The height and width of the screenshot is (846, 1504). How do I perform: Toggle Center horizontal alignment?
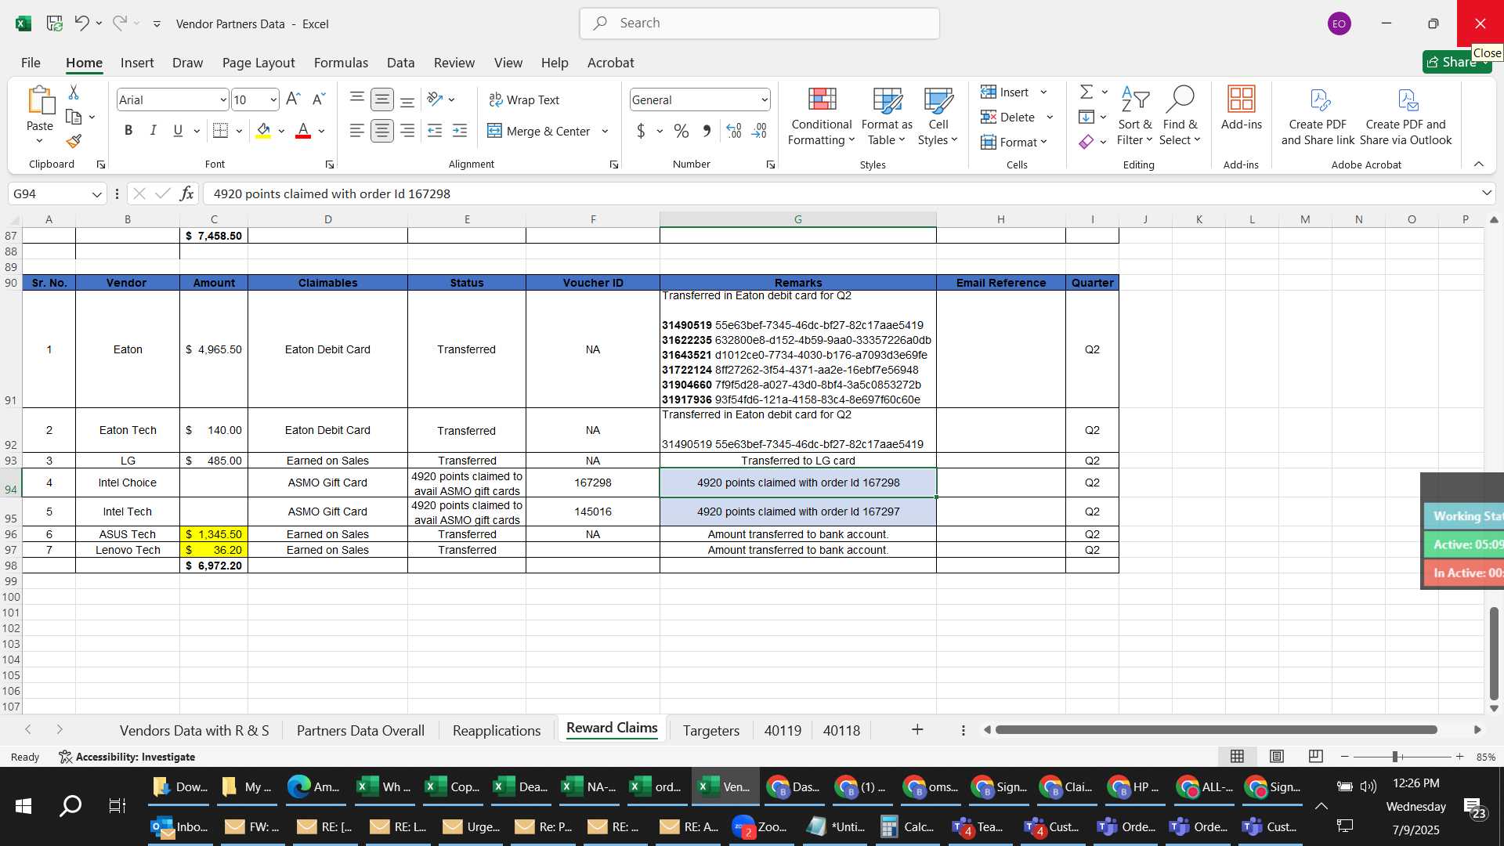[382, 131]
